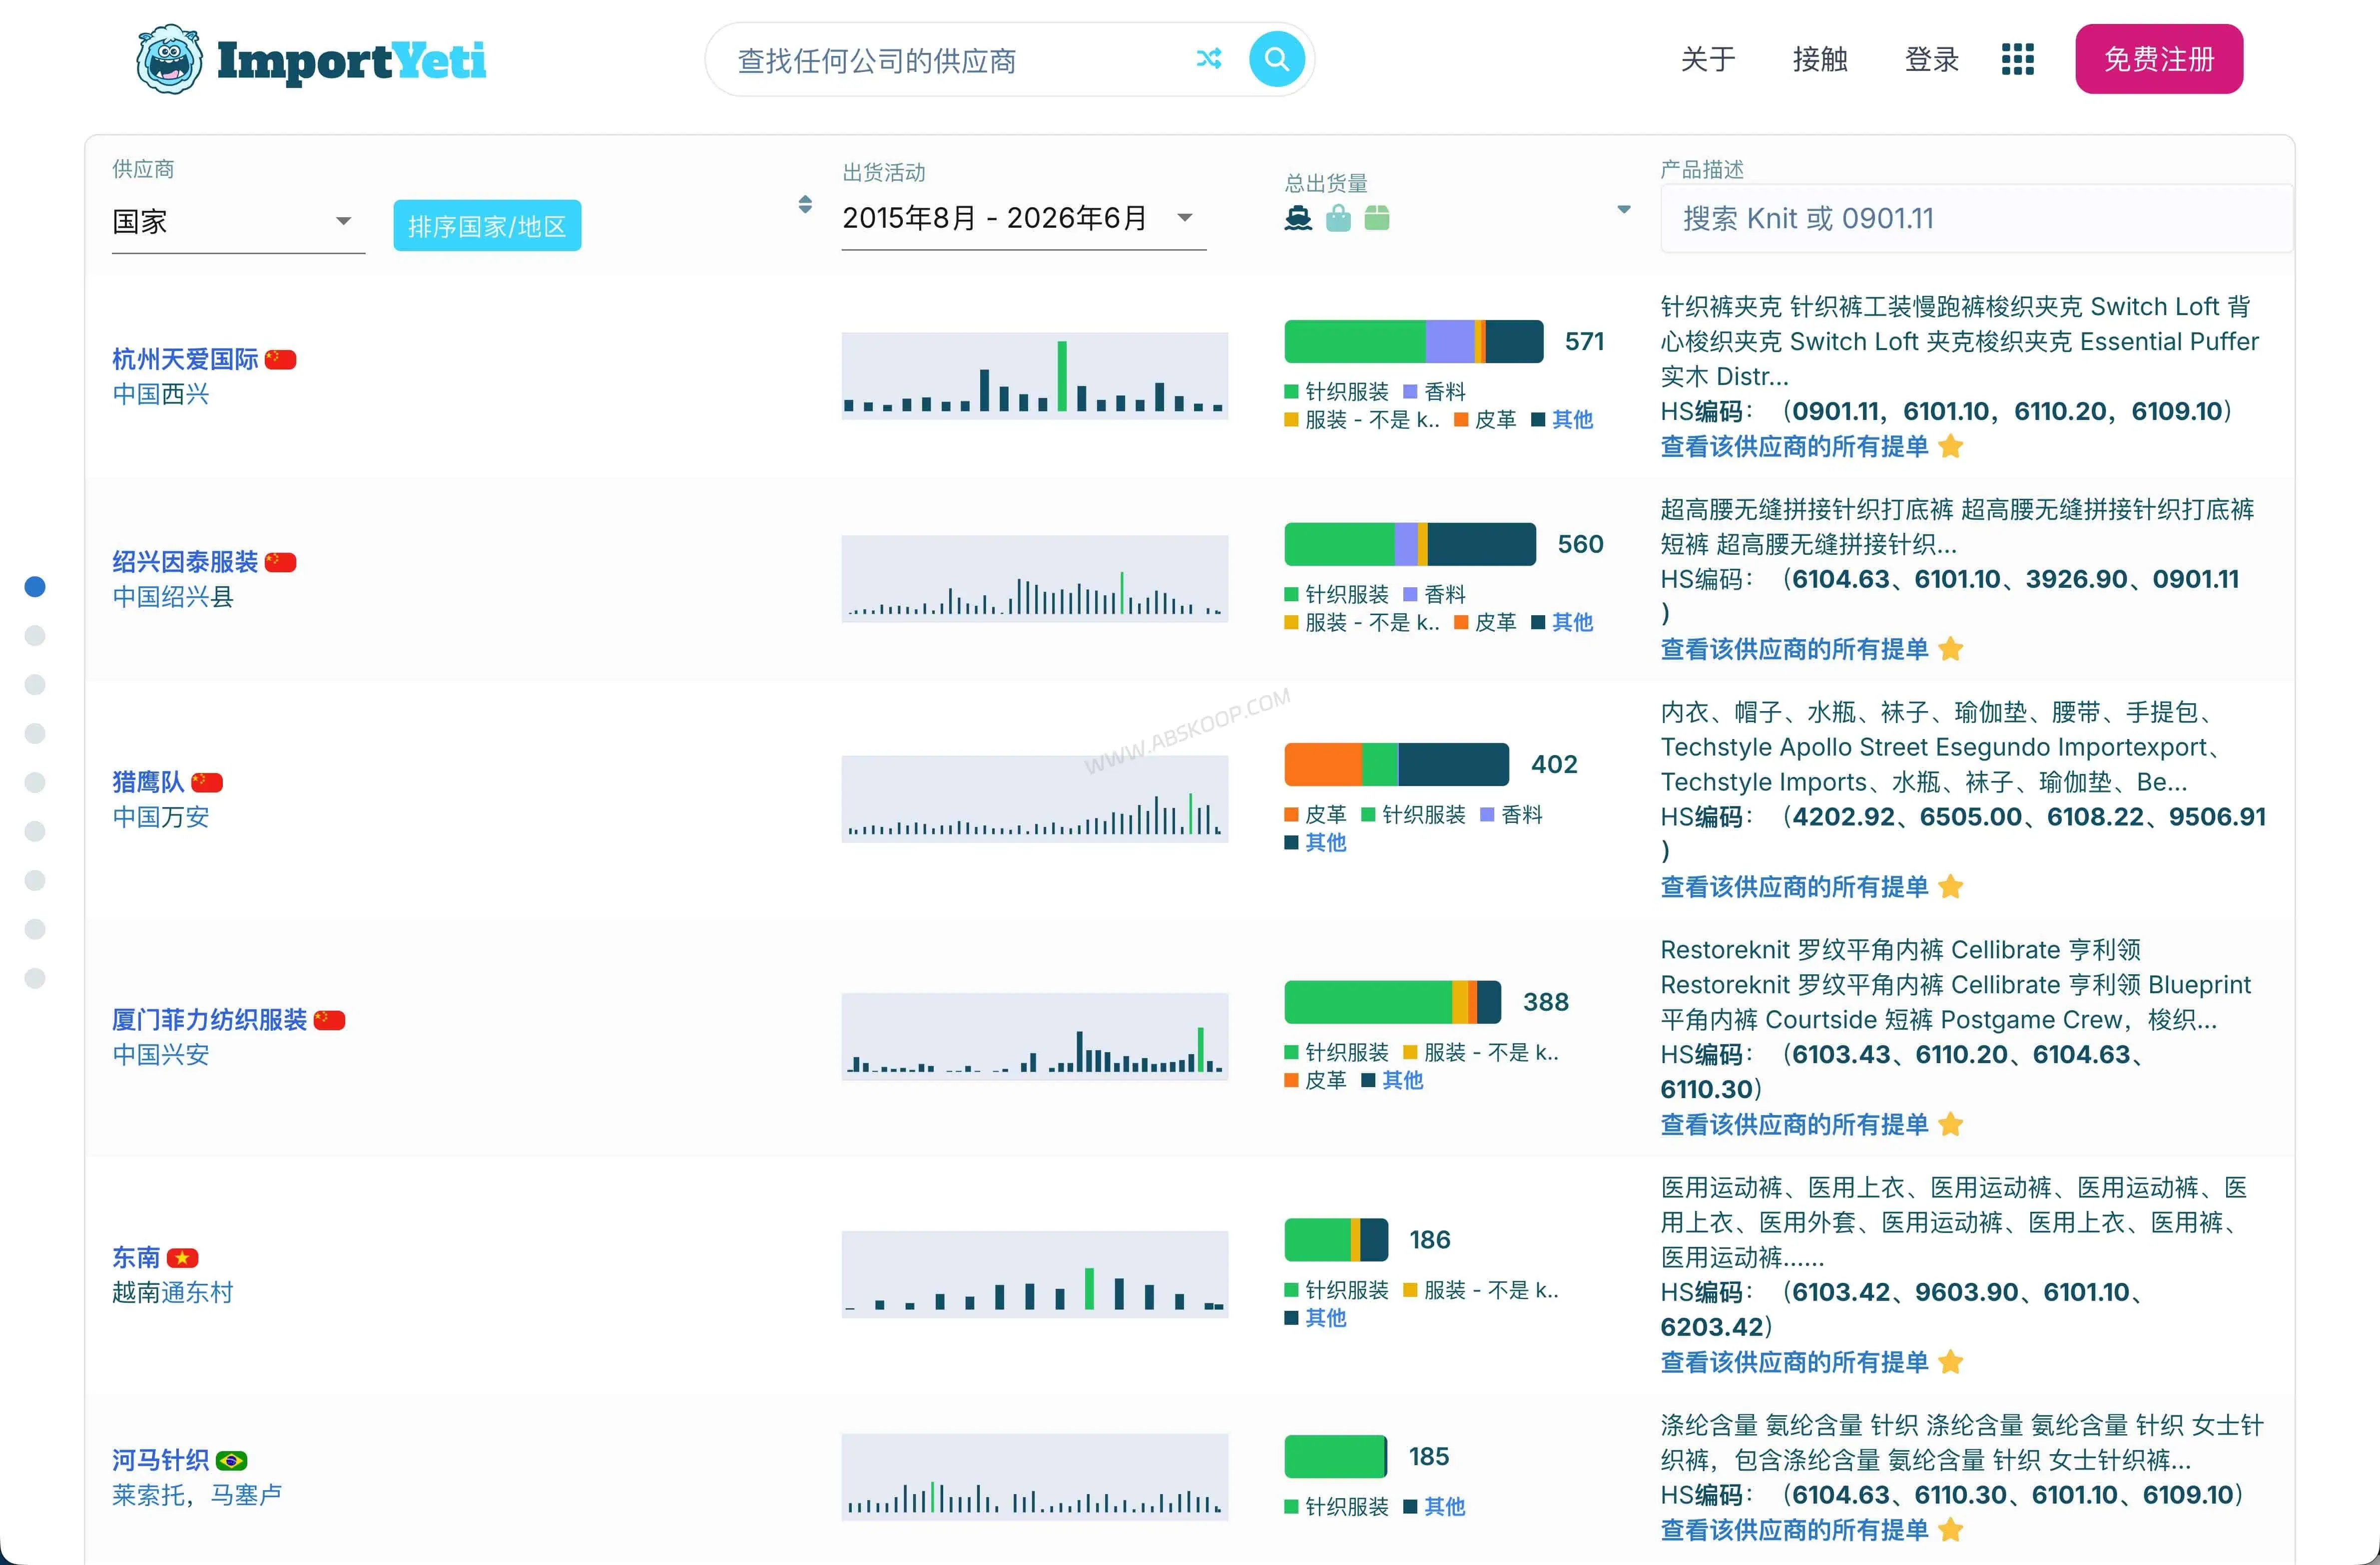The width and height of the screenshot is (2380, 1565).
Task: Click the shipment total 560
Action: pos(1580,545)
